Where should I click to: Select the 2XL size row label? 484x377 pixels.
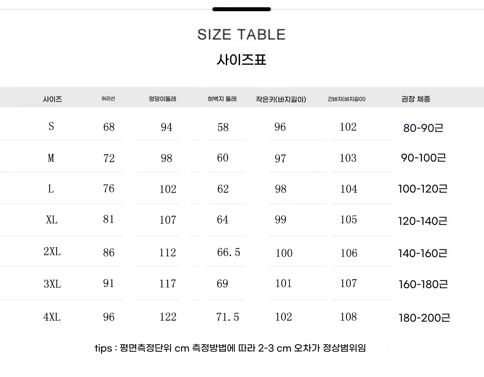coord(52,251)
